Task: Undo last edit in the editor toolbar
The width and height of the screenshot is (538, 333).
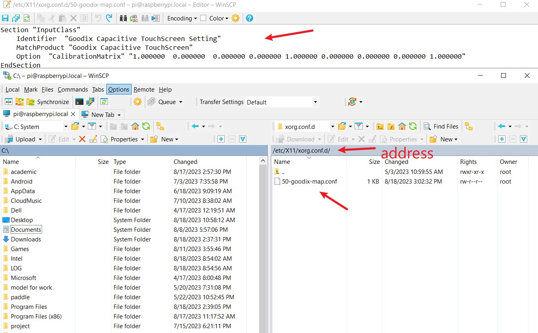Action: coord(98,18)
